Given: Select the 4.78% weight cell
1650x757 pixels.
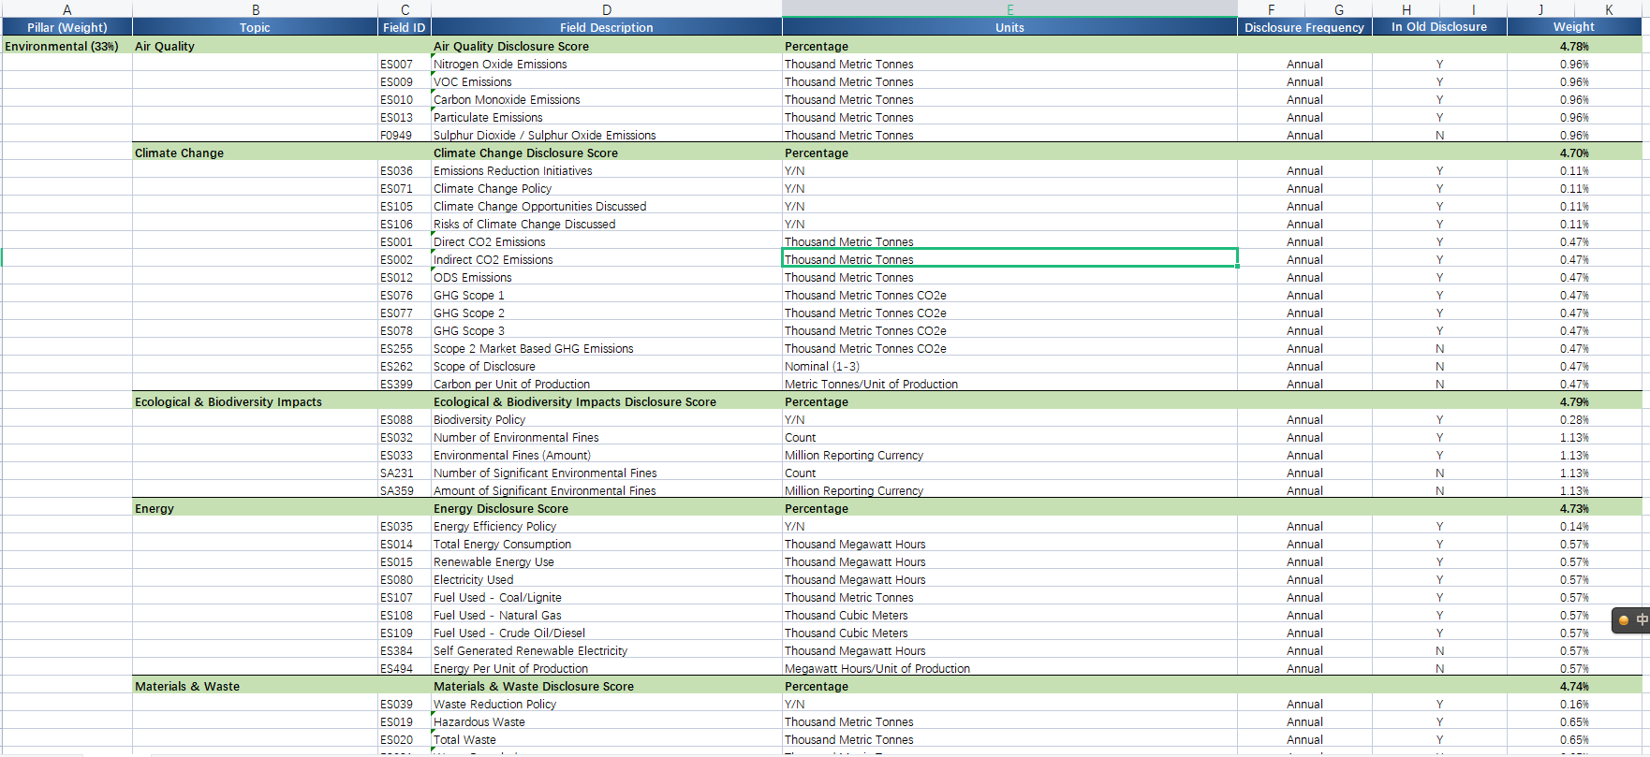Looking at the screenshot, I should pos(1574,46).
